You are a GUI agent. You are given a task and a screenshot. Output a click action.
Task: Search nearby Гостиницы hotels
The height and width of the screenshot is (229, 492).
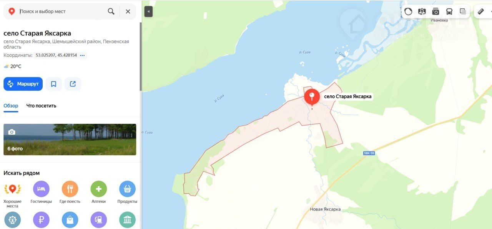(41, 192)
